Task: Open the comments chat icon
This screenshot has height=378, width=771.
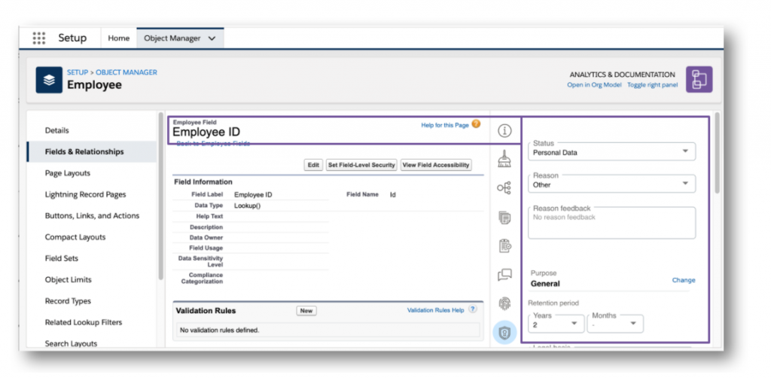Action: 504,275
